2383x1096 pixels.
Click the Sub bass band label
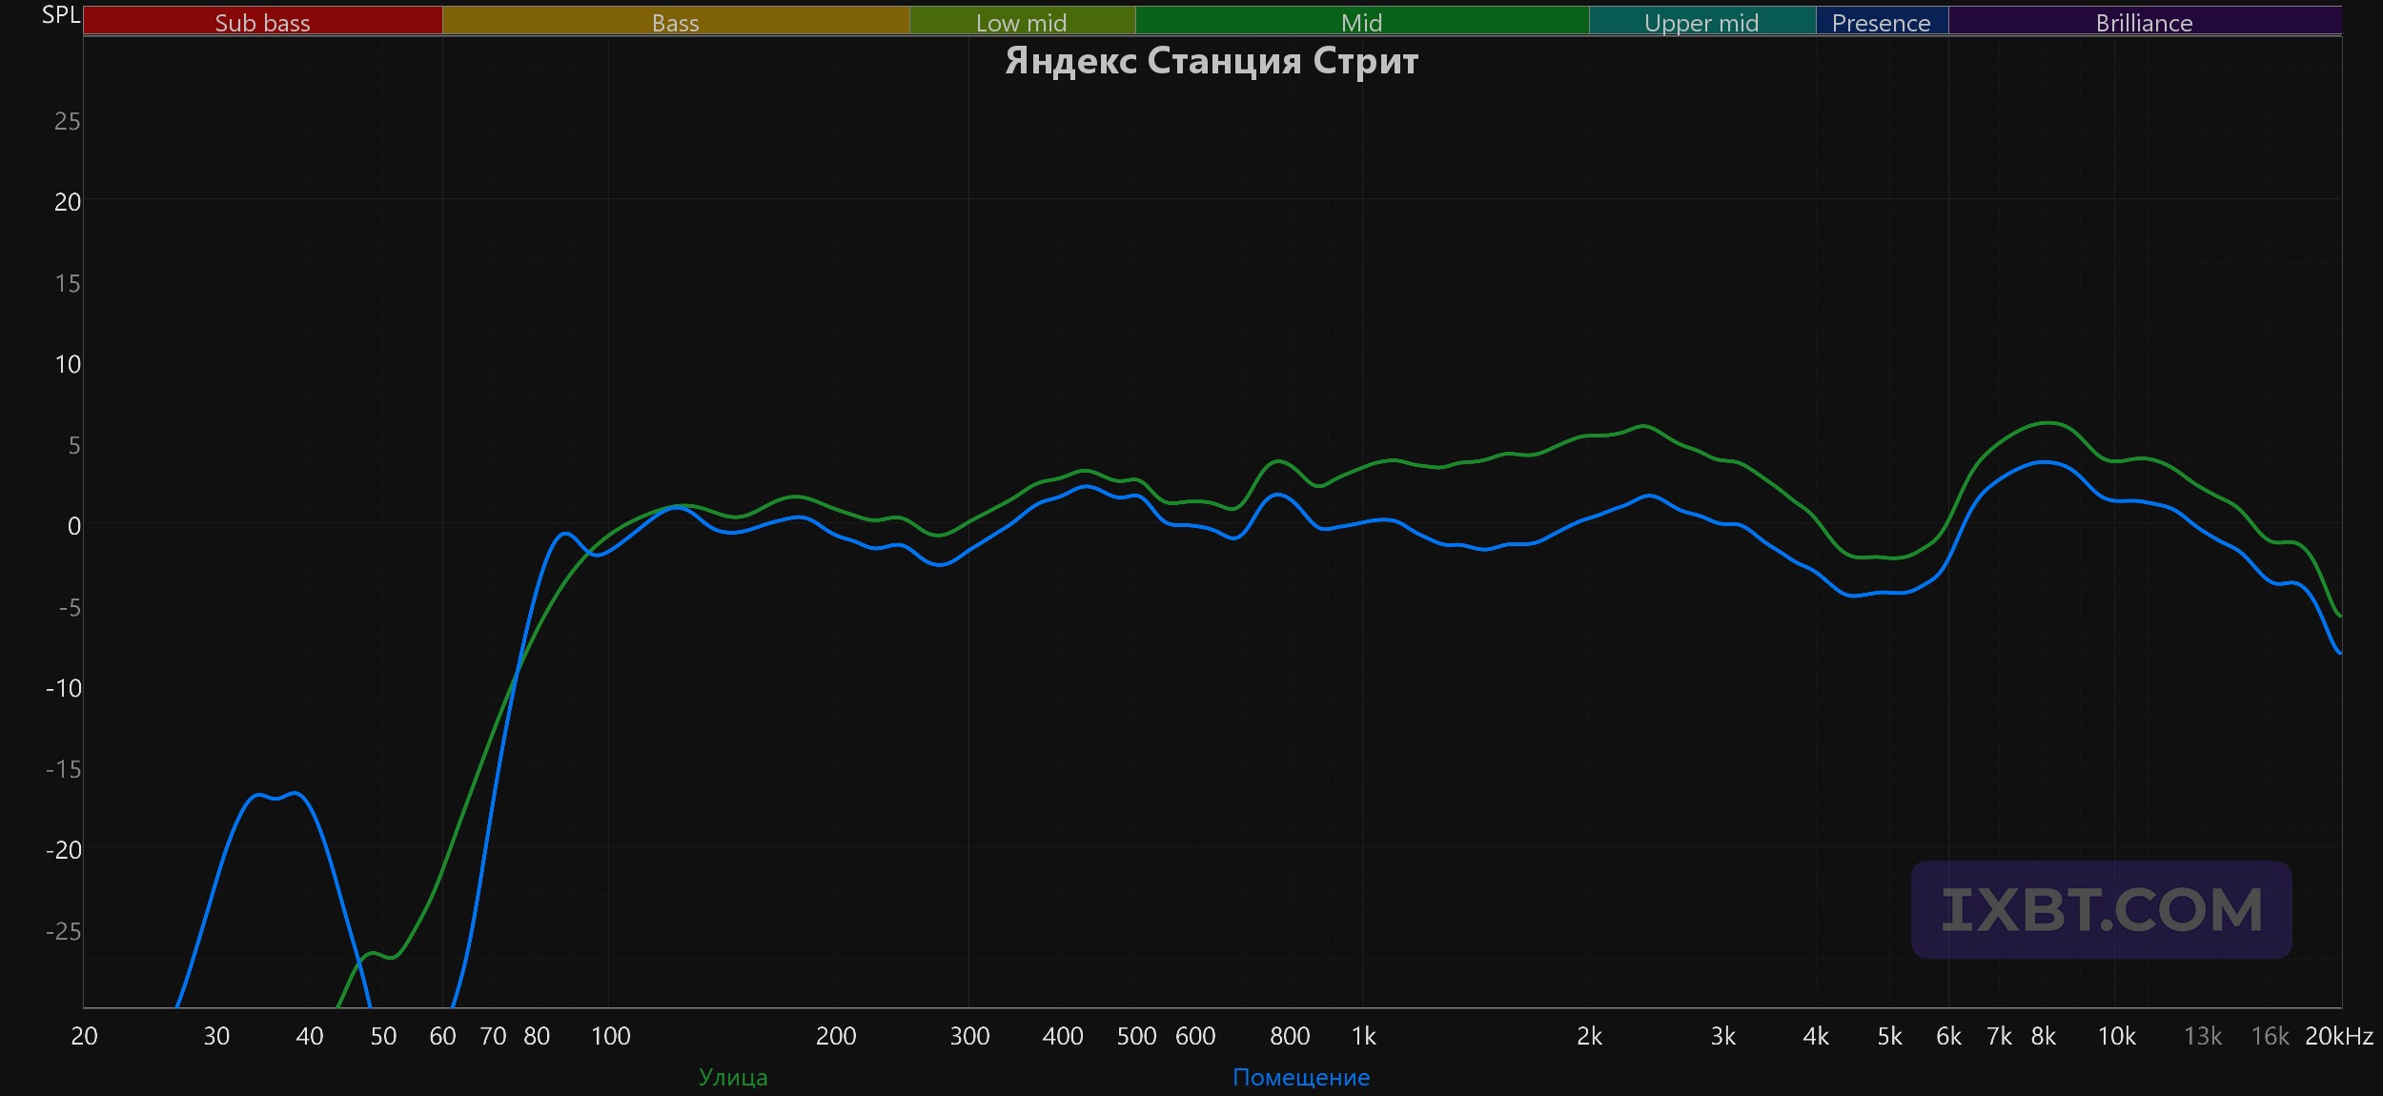tap(262, 23)
